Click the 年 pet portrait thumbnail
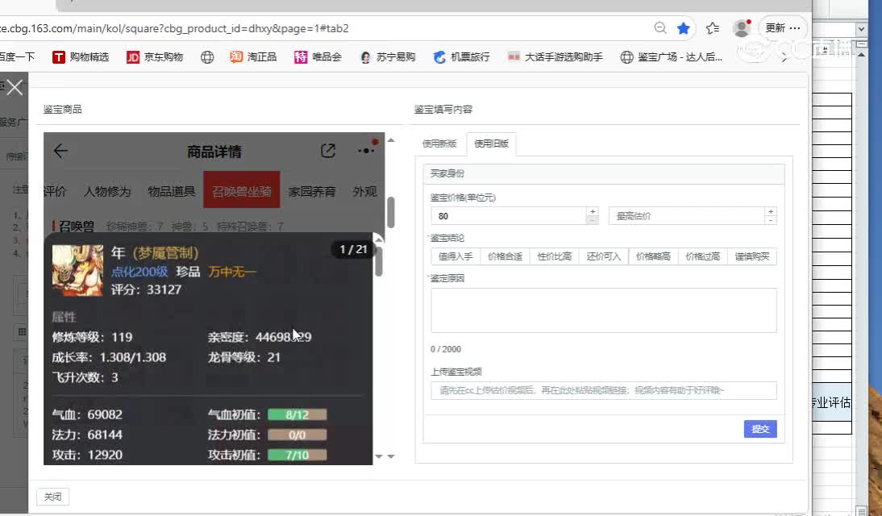 [x=77, y=270]
